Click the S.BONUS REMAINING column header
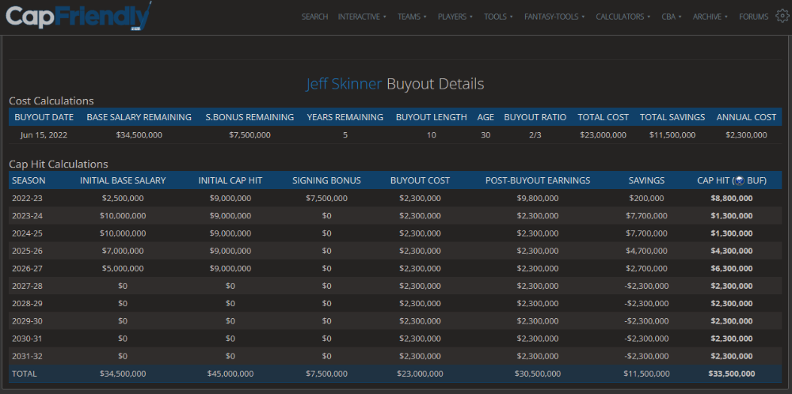Image resolution: width=792 pixels, height=394 pixels. [x=249, y=117]
